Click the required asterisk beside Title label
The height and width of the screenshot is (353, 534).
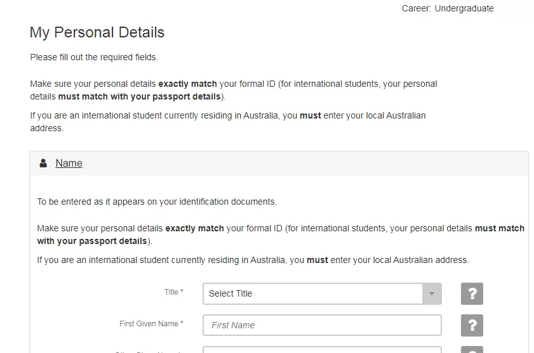182,291
